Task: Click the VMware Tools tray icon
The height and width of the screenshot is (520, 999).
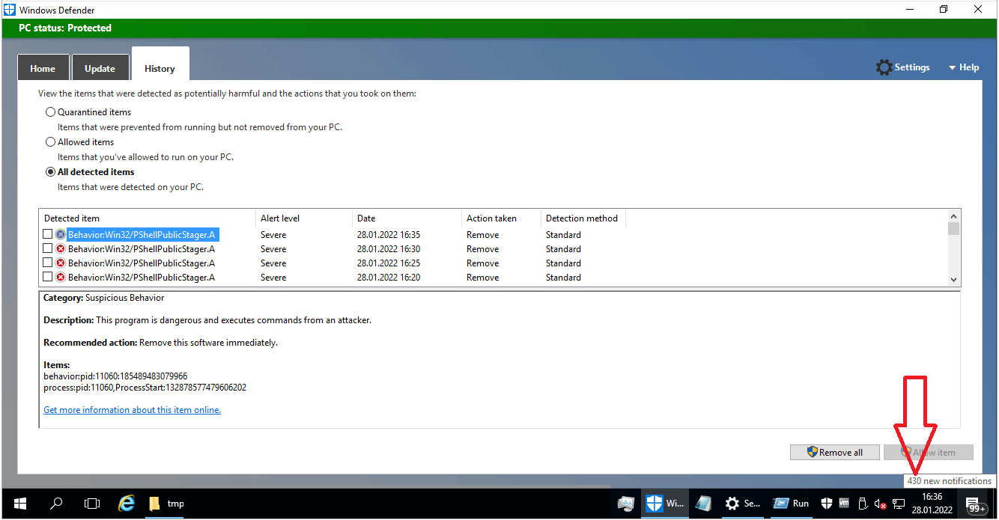Action: pyautogui.click(x=845, y=504)
